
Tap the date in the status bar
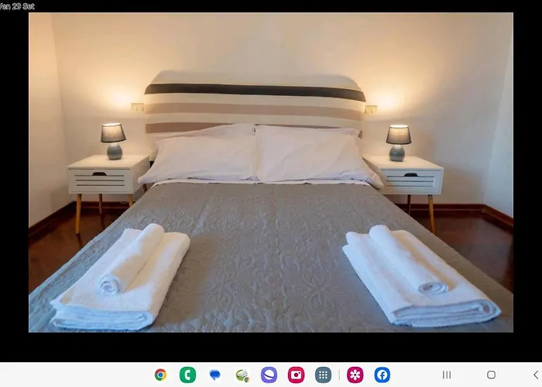tap(17, 6)
